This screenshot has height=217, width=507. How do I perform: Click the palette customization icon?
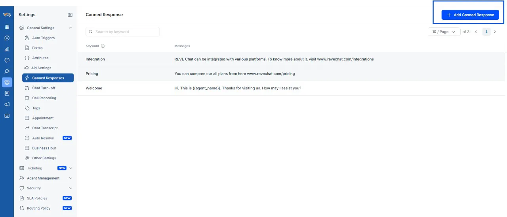pos(7,60)
